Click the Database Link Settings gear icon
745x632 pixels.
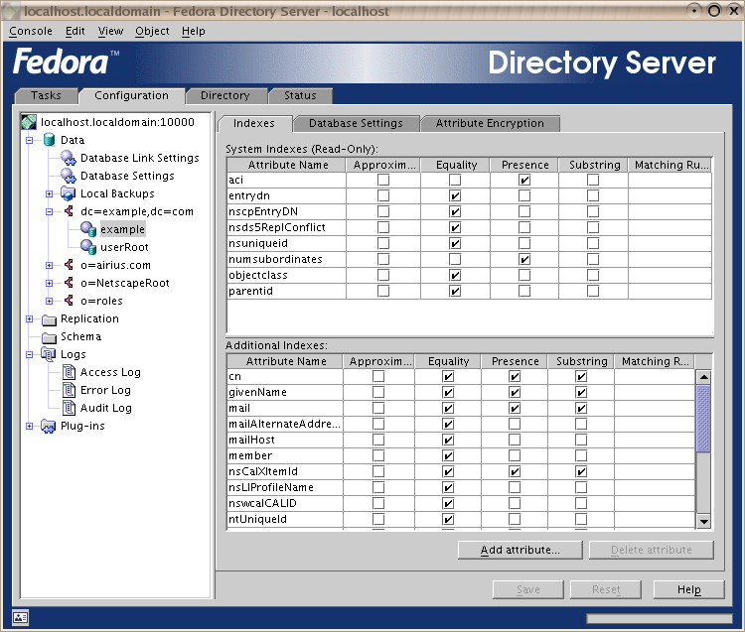point(69,158)
